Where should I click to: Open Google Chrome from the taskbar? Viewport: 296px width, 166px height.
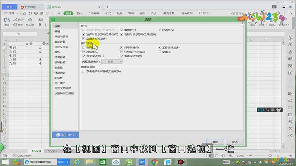155,162
